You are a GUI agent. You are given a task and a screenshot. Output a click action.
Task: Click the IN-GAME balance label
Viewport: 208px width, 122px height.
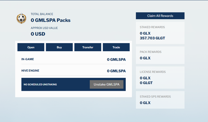(x=28, y=59)
